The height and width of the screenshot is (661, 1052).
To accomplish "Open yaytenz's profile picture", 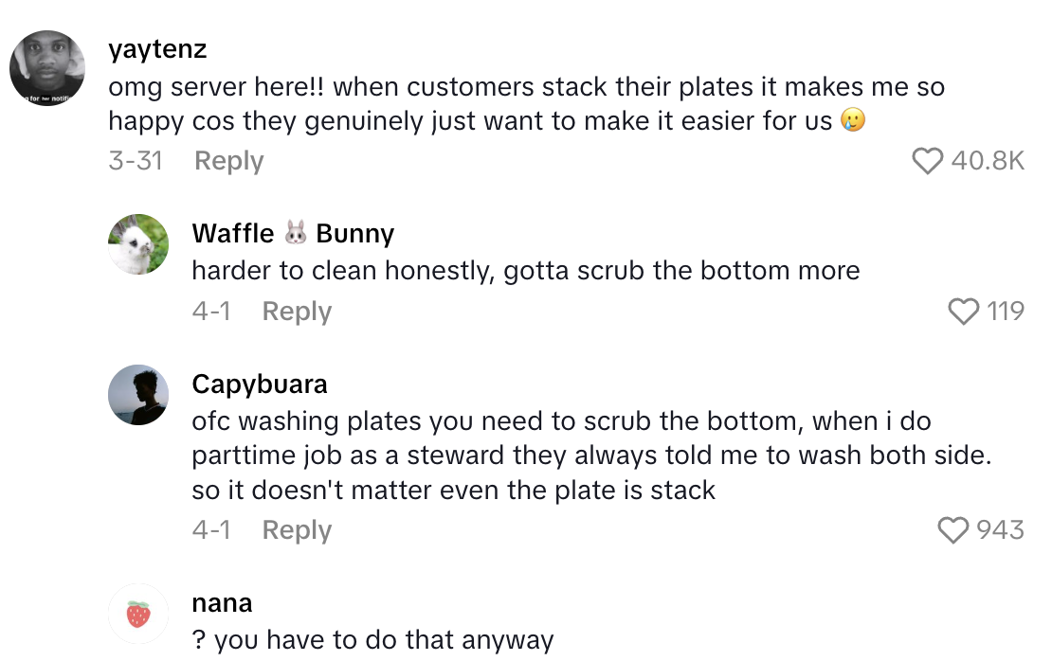I will (46, 68).
